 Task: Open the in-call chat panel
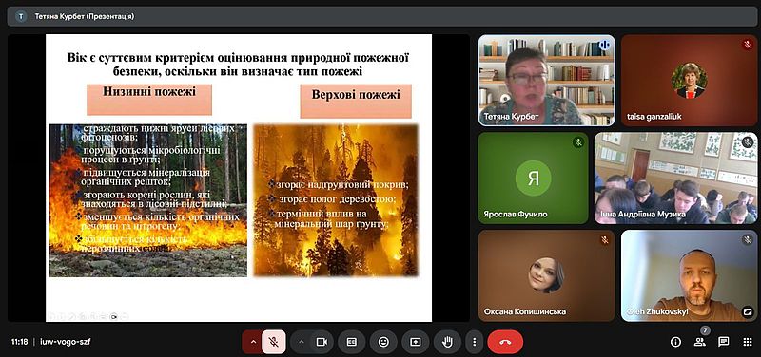[x=724, y=342]
